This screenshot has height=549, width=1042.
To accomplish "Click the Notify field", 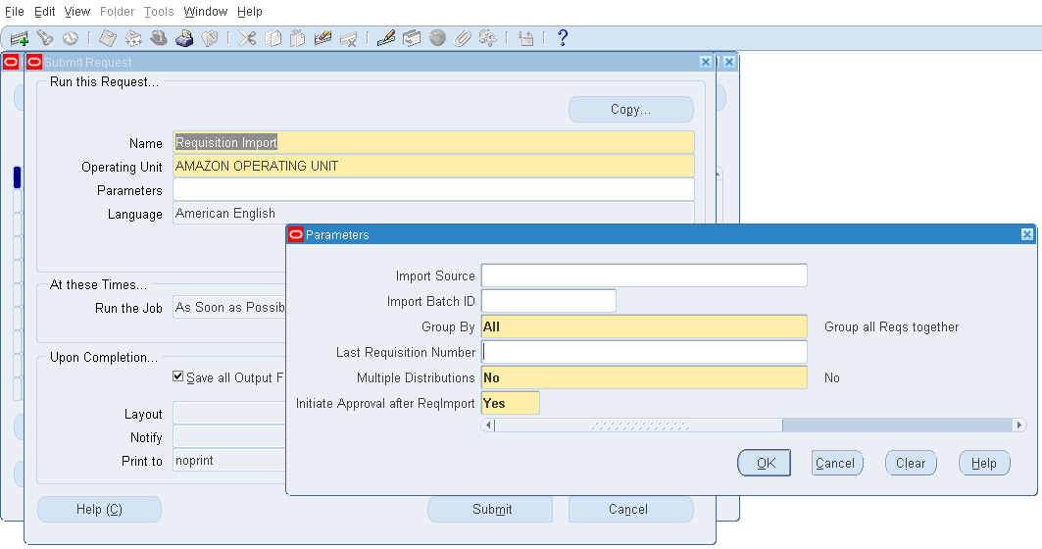I will pyautogui.click(x=230, y=436).
